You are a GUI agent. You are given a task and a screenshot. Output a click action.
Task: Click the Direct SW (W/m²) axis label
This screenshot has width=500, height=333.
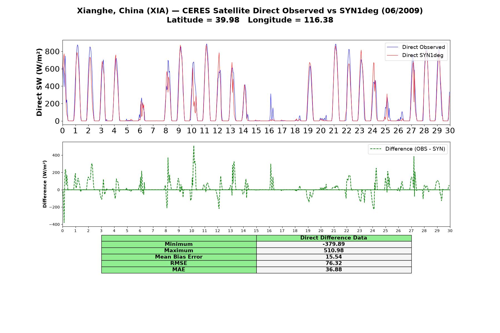(39, 82)
